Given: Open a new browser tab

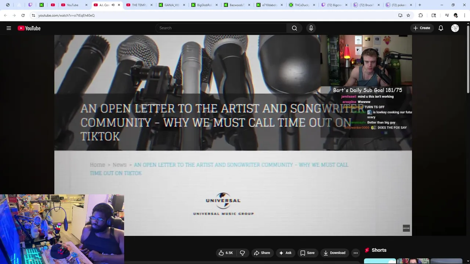Looking at the screenshot, I should tap(420, 5).
